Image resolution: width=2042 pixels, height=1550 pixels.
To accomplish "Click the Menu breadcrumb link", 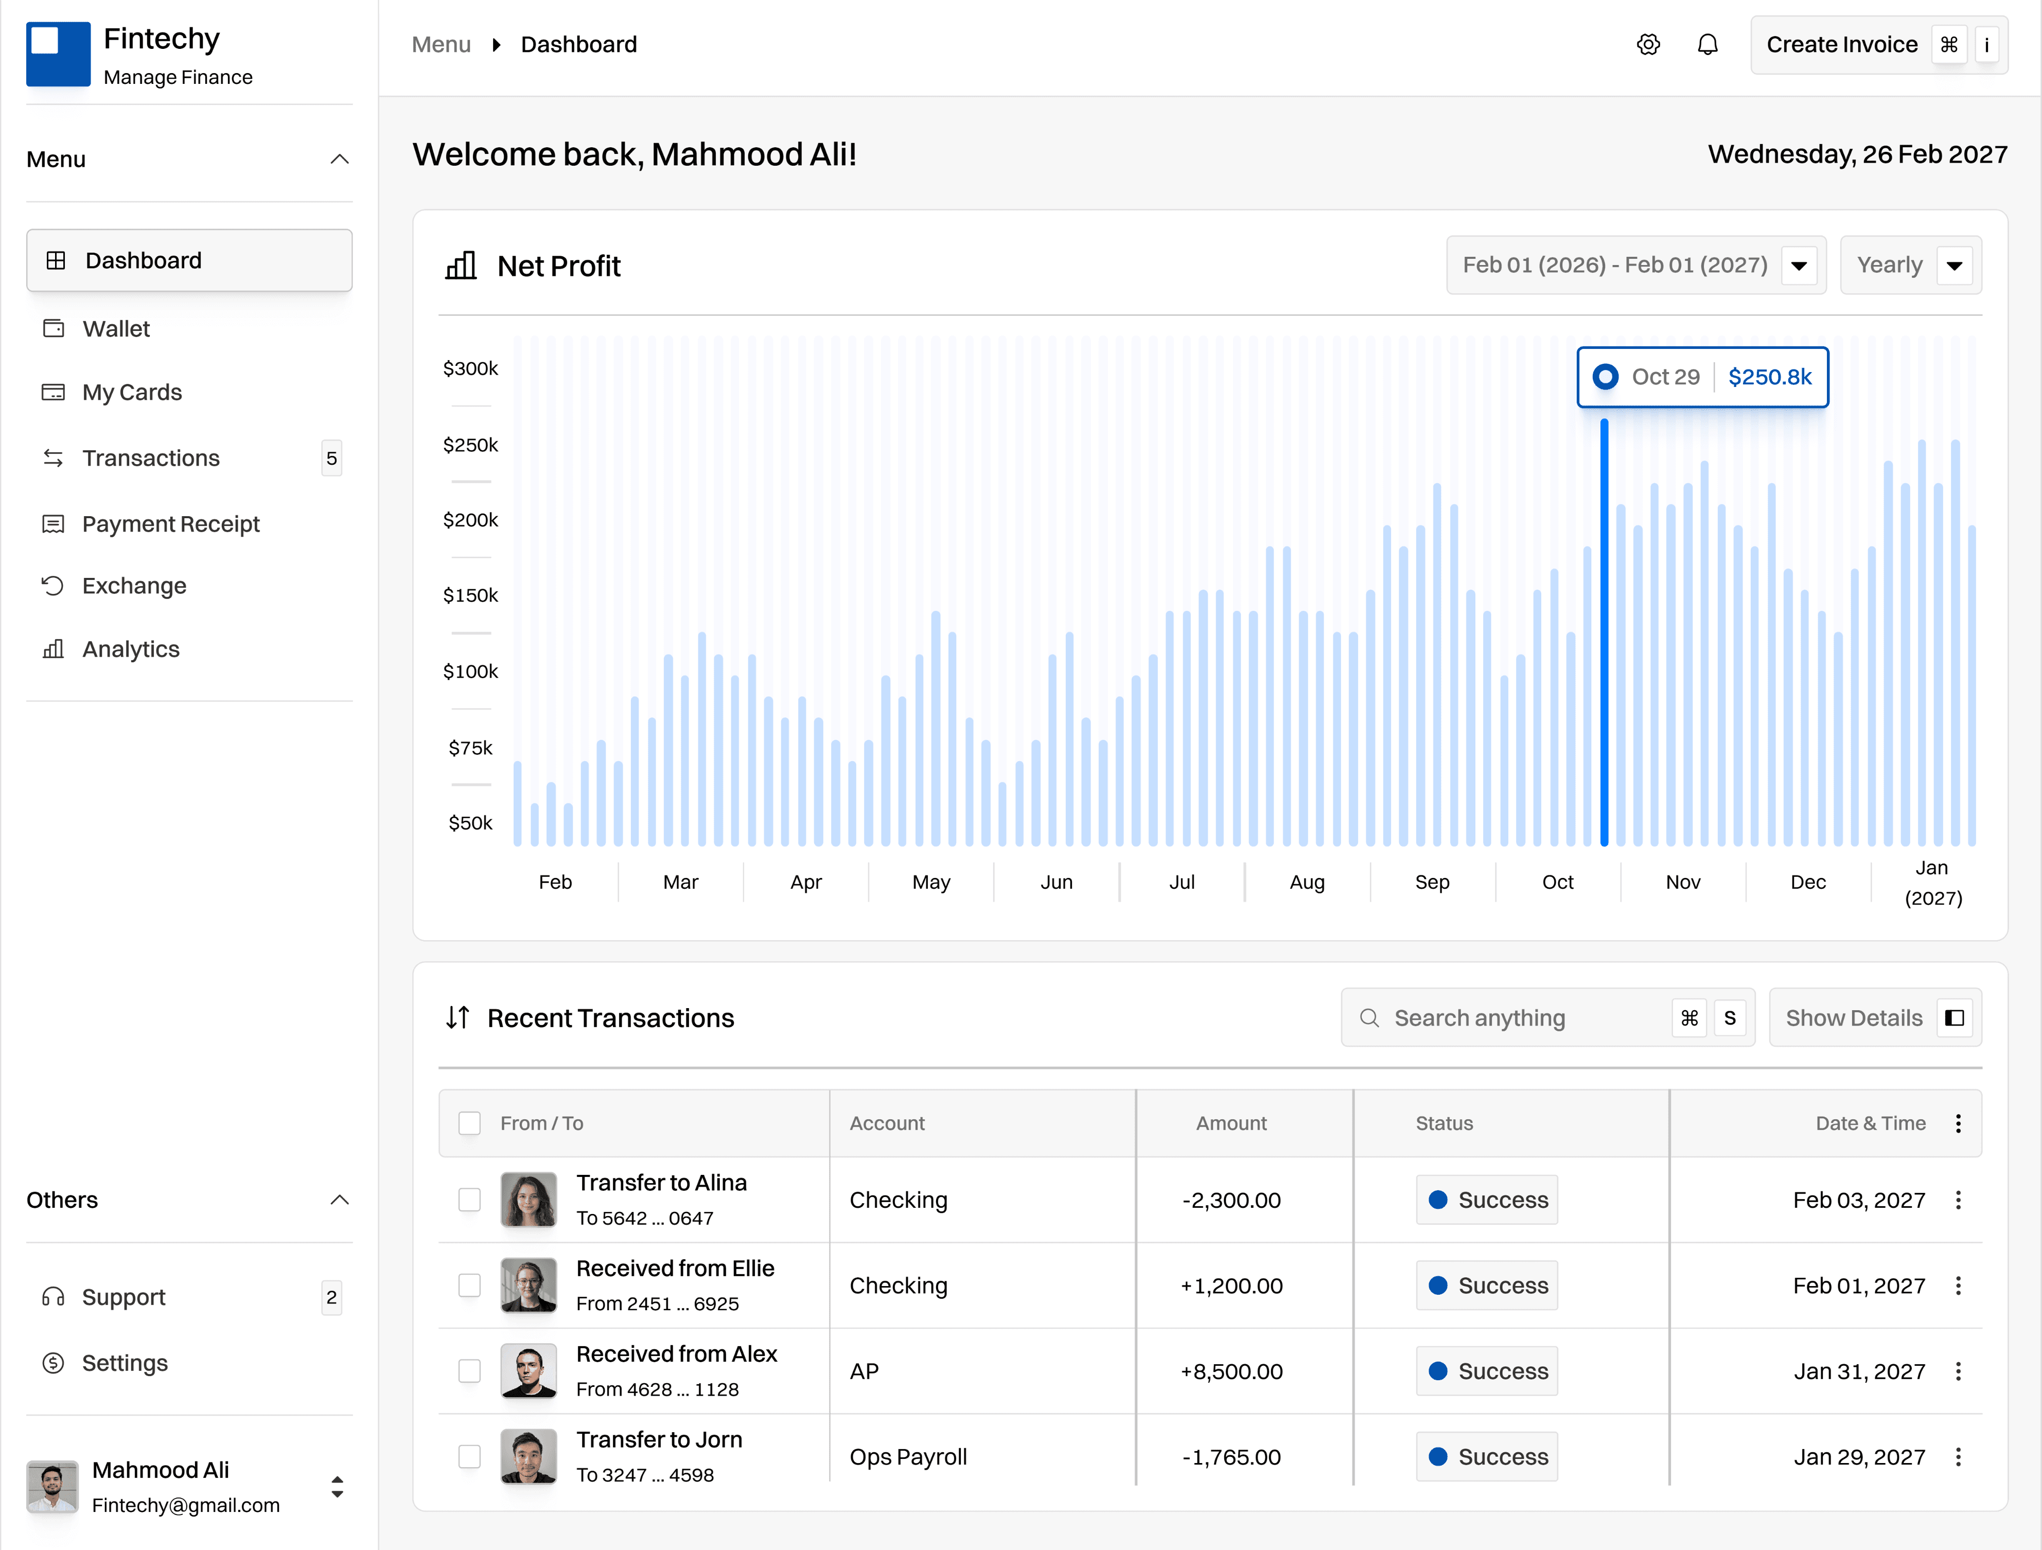I will tap(441, 44).
